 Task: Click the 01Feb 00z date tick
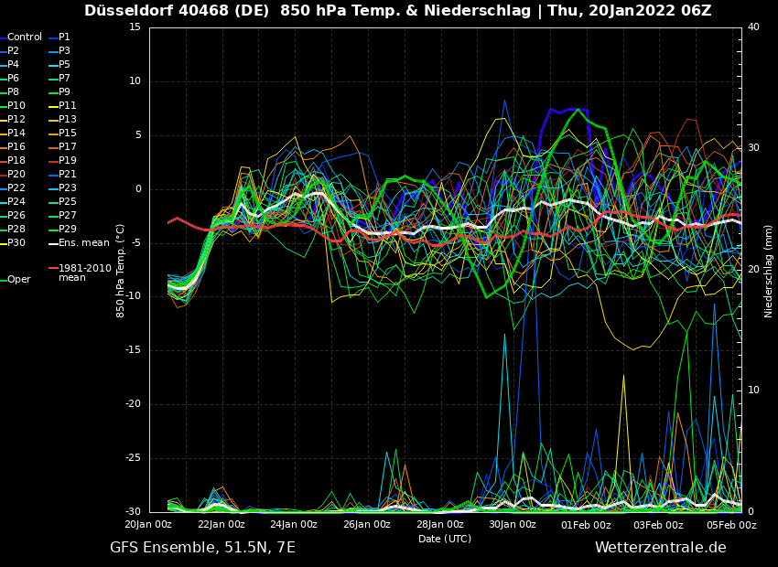click(x=586, y=525)
